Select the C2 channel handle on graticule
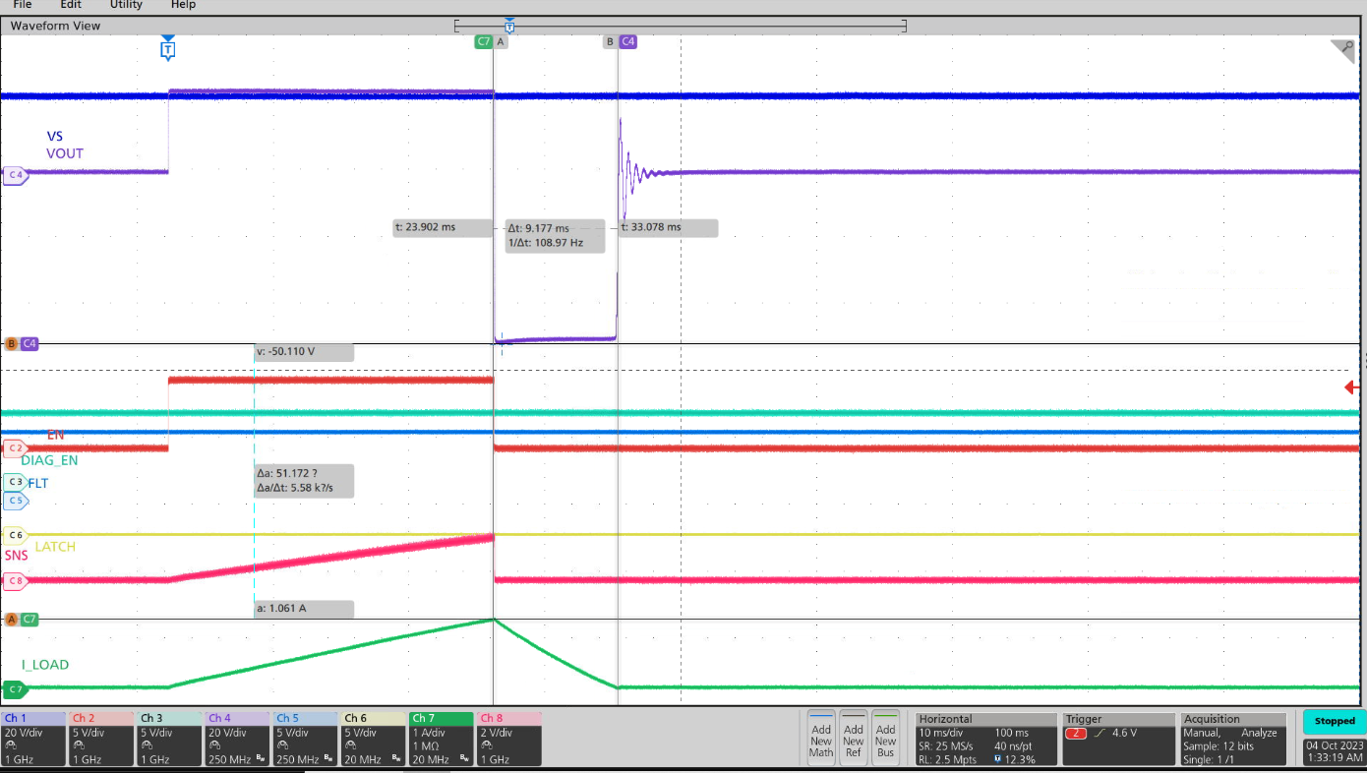The image size is (1367, 773). click(15, 446)
